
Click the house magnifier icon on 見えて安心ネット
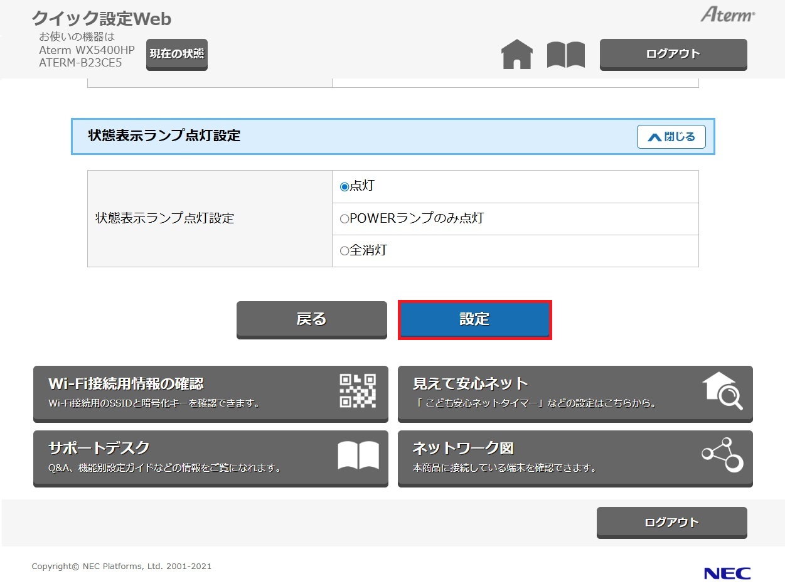coord(722,390)
